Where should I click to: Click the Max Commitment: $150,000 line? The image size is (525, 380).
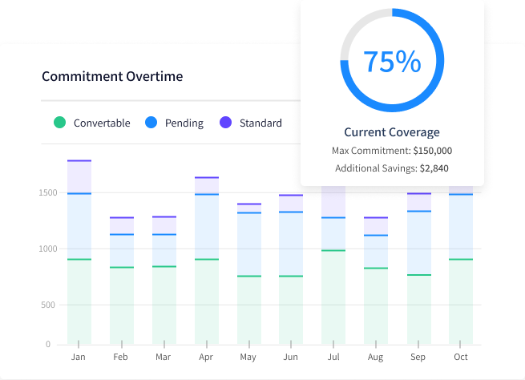click(x=392, y=151)
